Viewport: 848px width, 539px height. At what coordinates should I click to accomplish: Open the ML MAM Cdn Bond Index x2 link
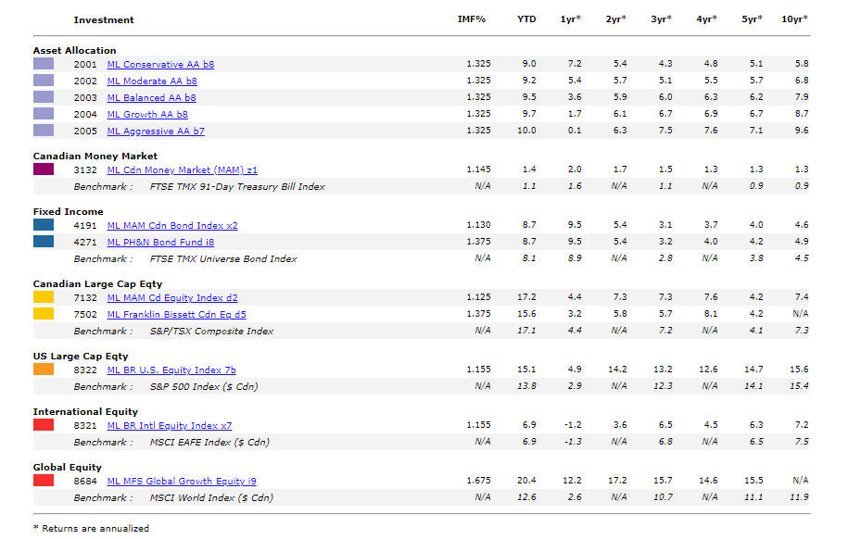[x=172, y=226]
